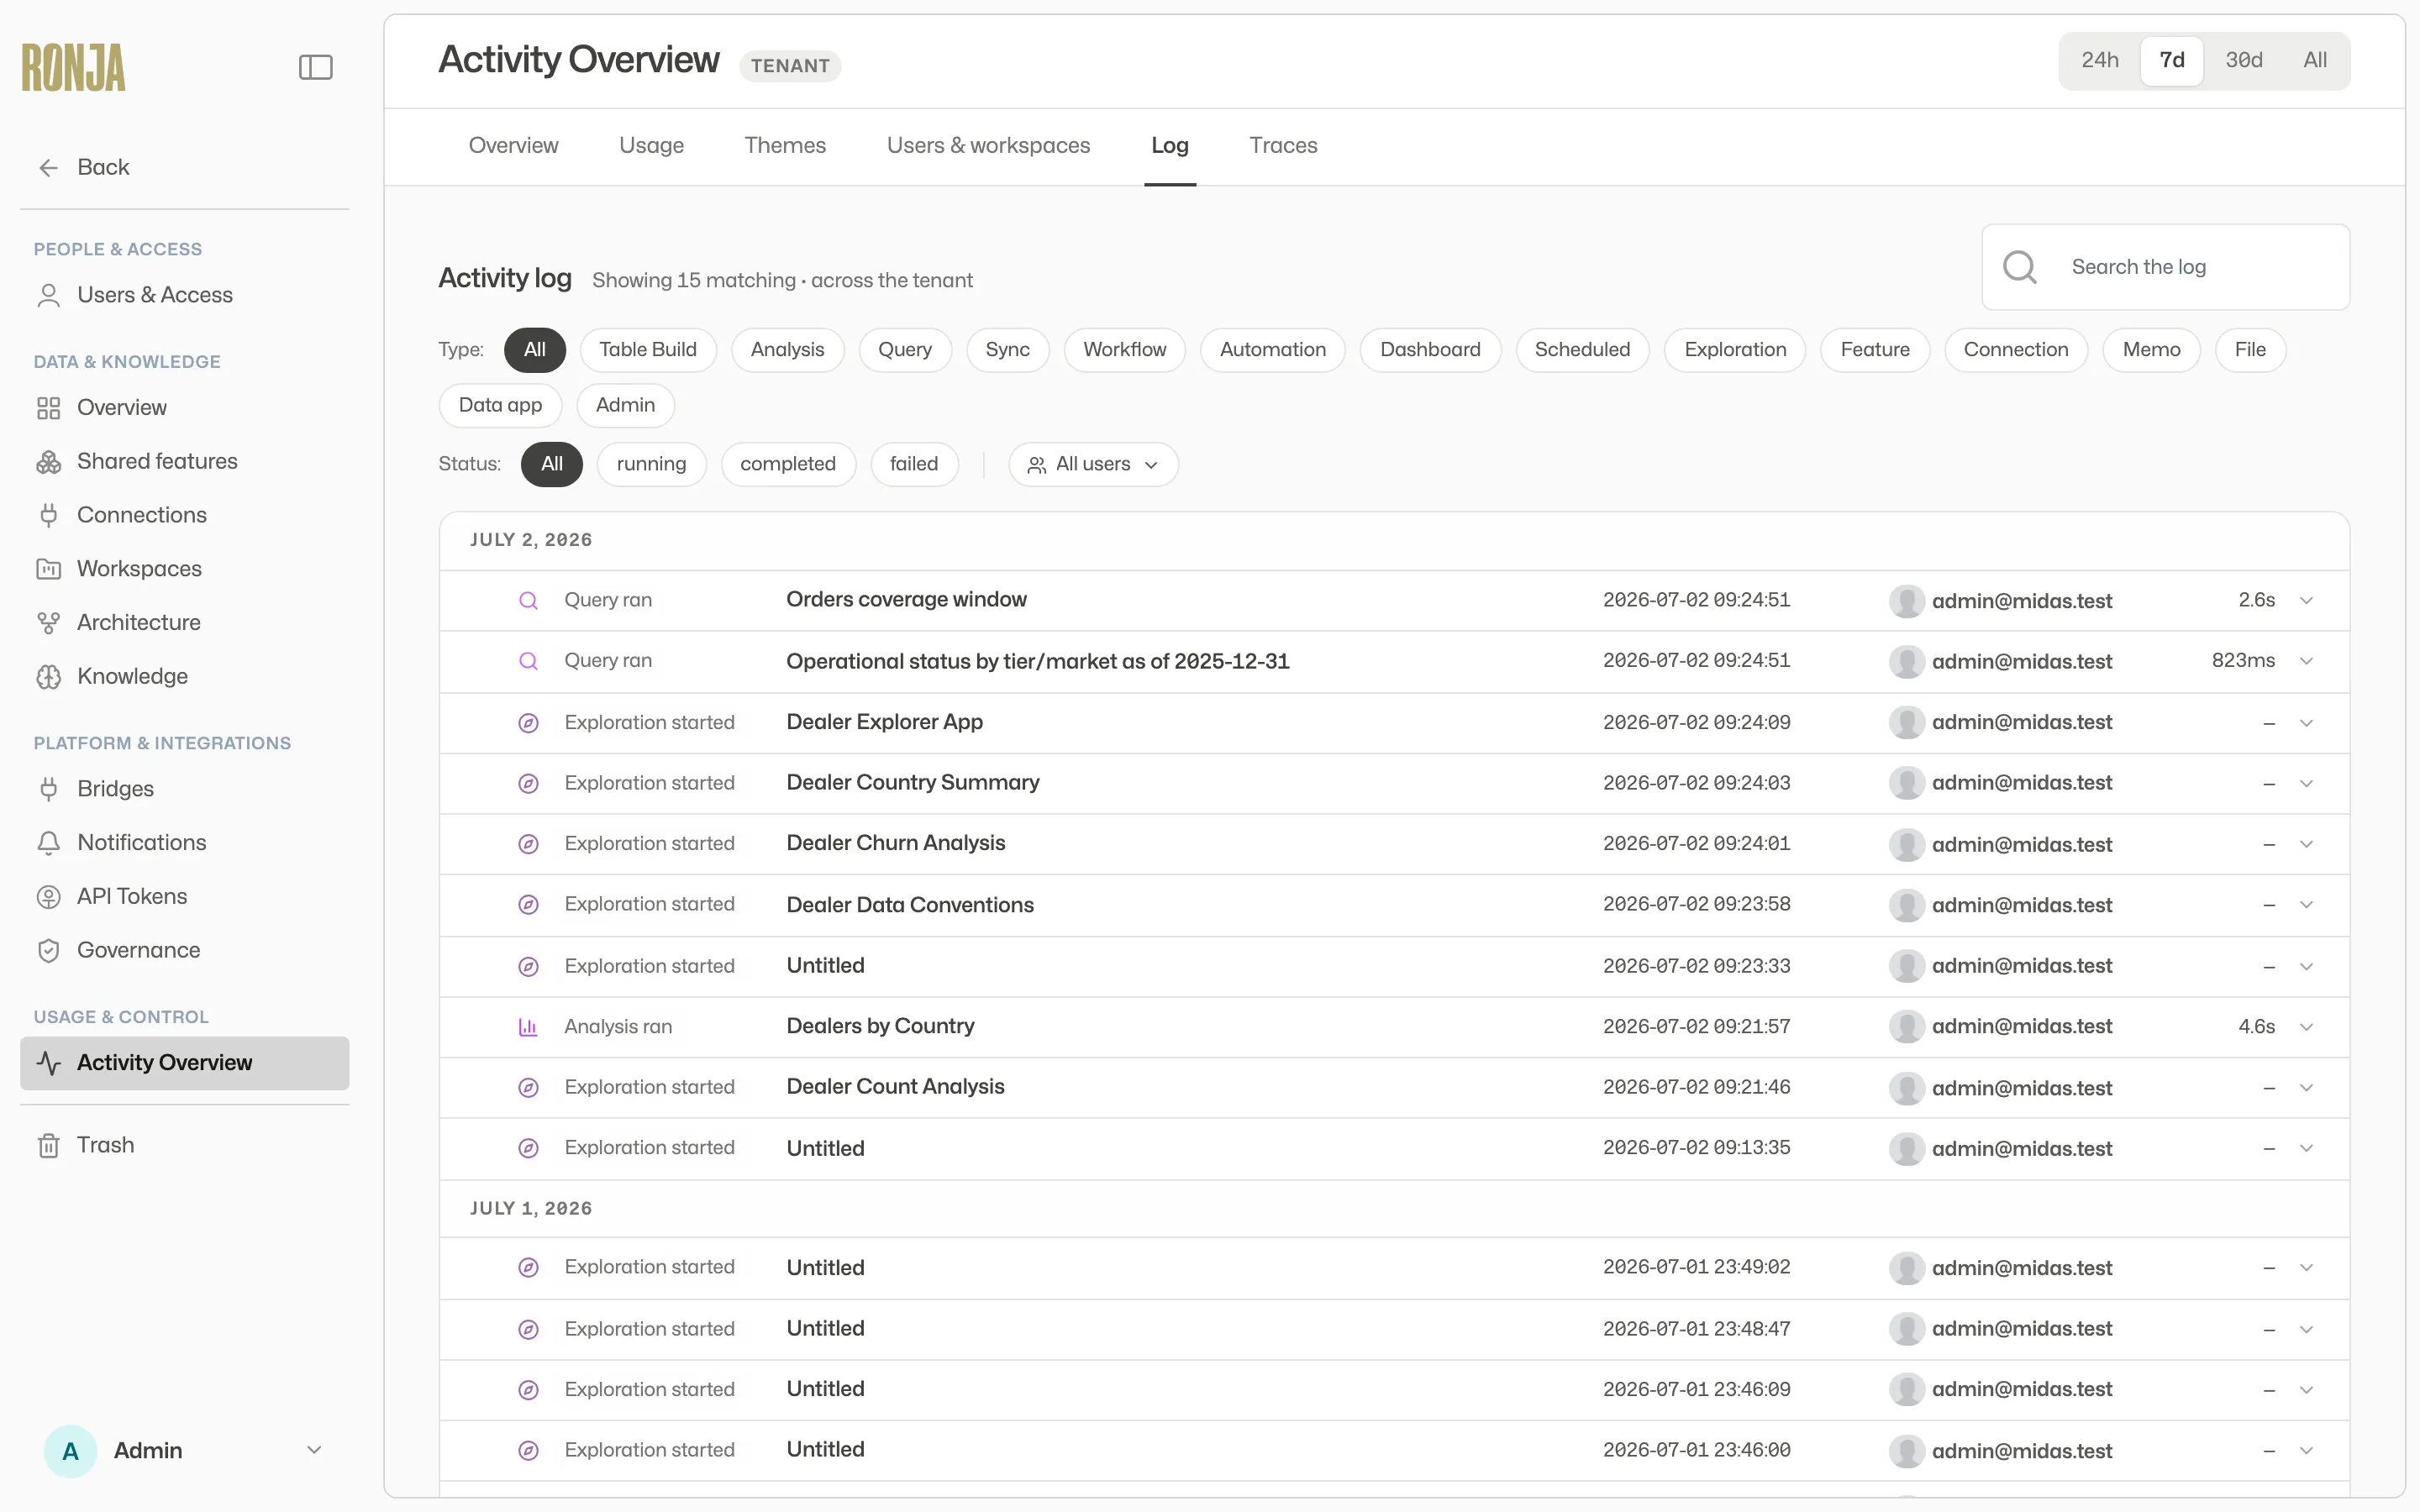2420x1512 pixels.
Task: Toggle the sidebar collapse icon
Action: click(315, 67)
